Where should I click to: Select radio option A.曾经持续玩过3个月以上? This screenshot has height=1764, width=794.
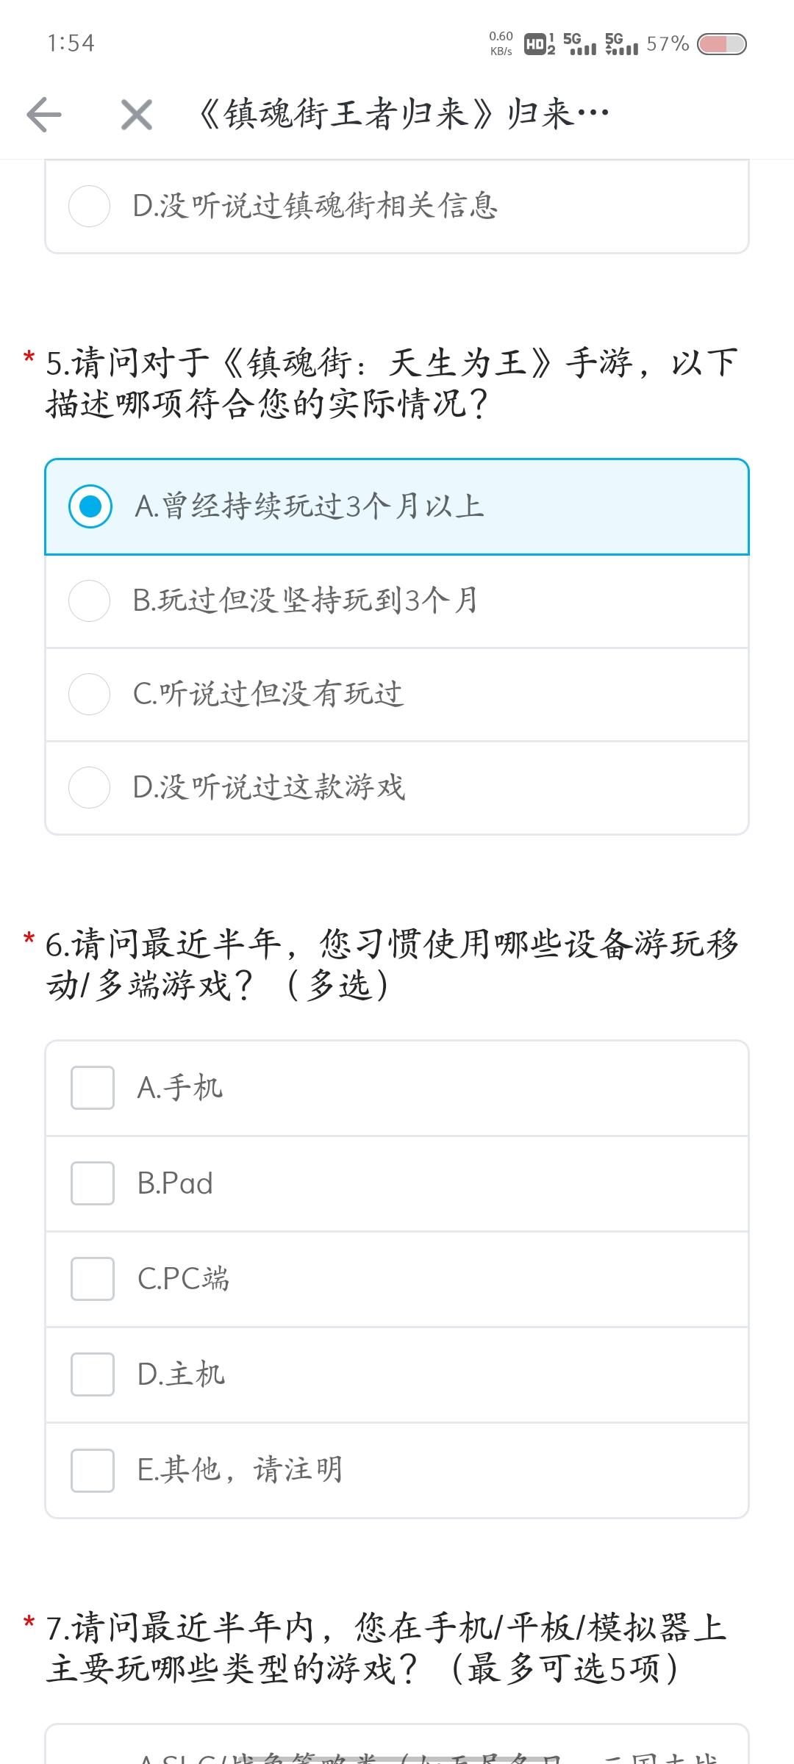tap(90, 506)
